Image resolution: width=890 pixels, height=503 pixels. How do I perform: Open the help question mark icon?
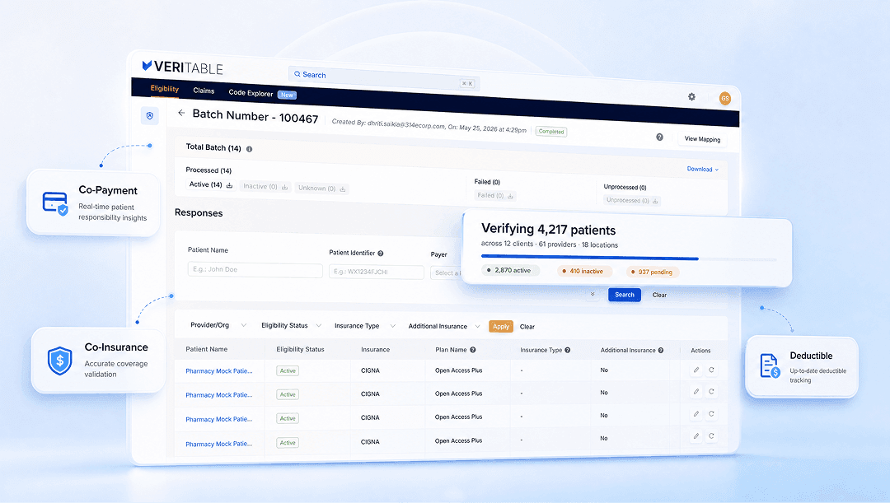coord(659,137)
